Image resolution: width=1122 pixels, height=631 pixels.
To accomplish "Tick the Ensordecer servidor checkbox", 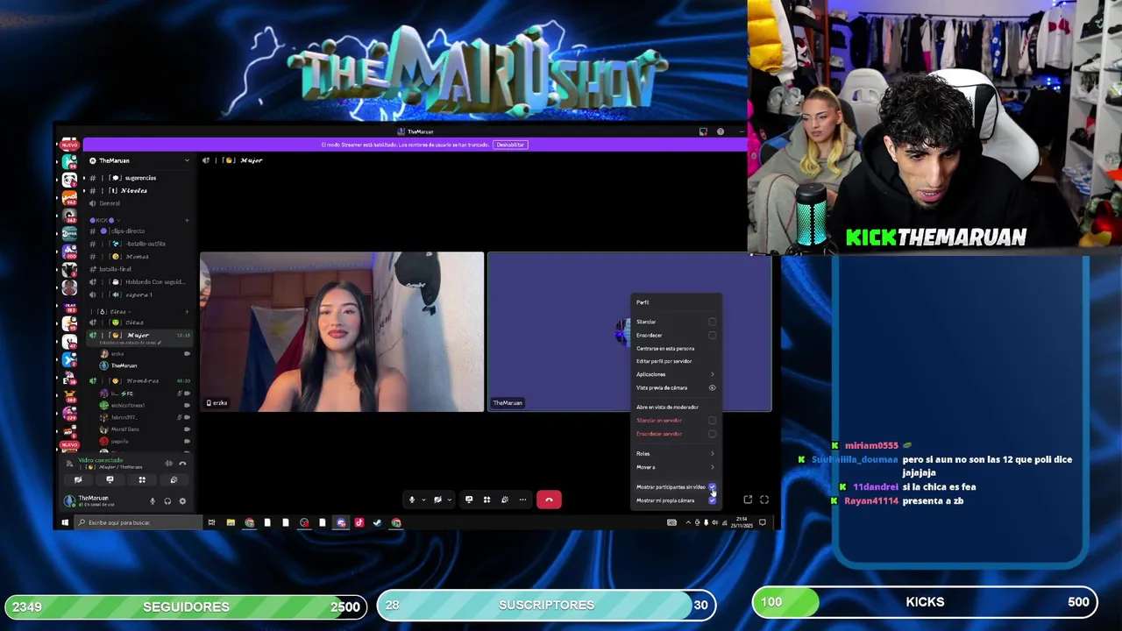I will (712, 434).
